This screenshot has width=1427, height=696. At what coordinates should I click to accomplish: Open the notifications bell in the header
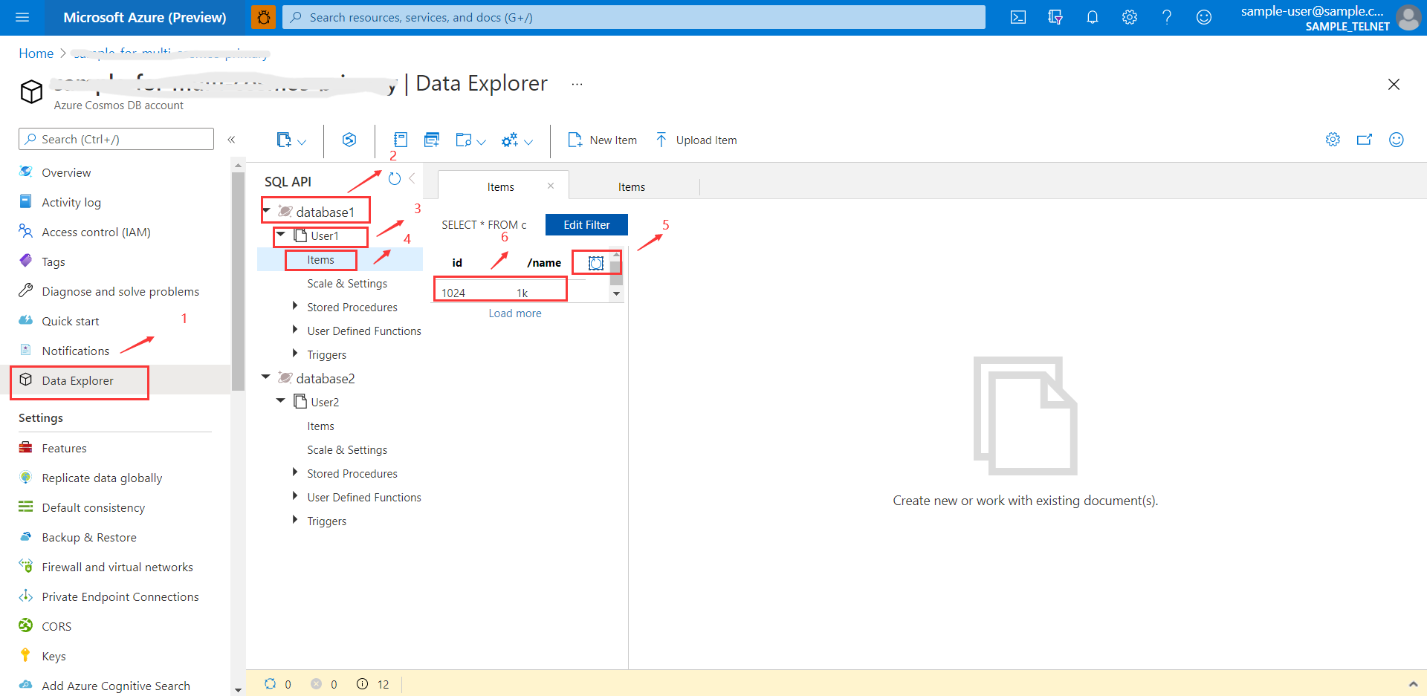coord(1093,17)
